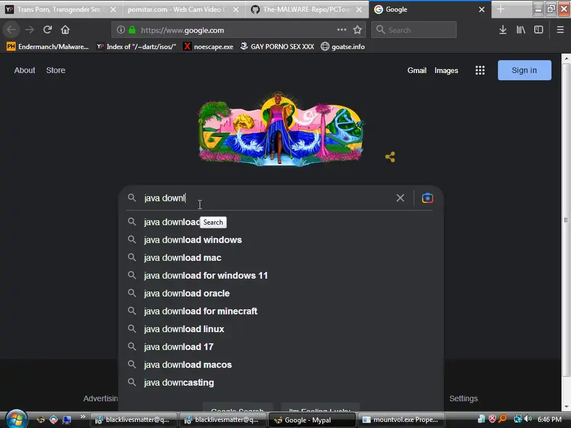Choose "java download 17" suggestion
The width and height of the screenshot is (571, 428).
click(280, 347)
